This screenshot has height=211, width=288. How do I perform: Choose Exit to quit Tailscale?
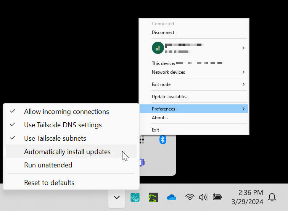click(194, 130)
